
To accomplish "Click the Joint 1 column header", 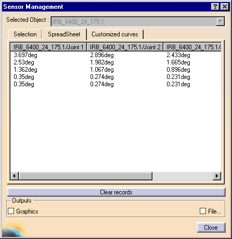I will coord(48,47).
